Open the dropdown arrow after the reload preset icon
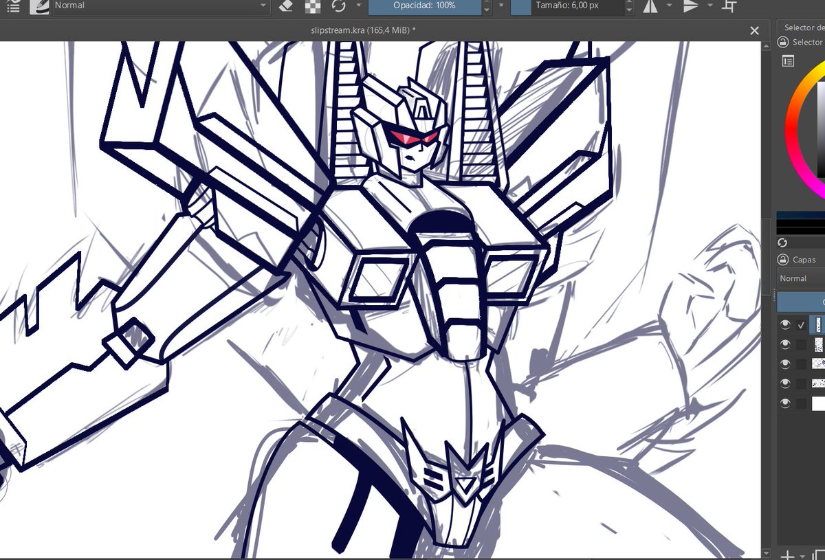This screenshot has height=560, width=825. [x=358, y=6]
